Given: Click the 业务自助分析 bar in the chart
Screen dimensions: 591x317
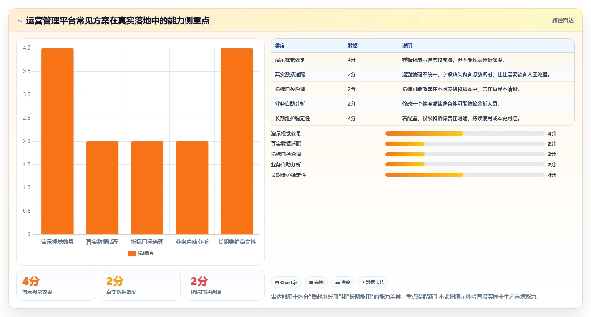Looking at the screenshot, I should [x=192, y=188].
